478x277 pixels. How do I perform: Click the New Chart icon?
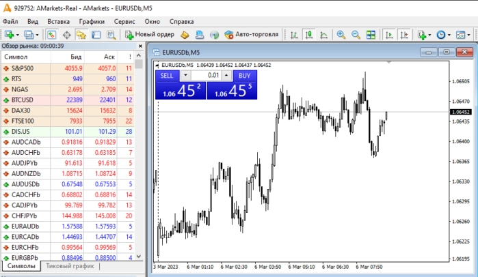click(9, 35)
